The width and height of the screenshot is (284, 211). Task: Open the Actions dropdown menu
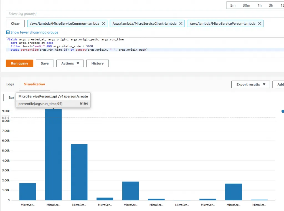click(x=70, y=63)
